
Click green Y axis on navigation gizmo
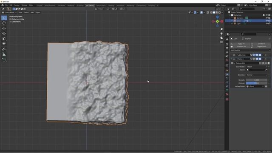click(x=217, y=21)
